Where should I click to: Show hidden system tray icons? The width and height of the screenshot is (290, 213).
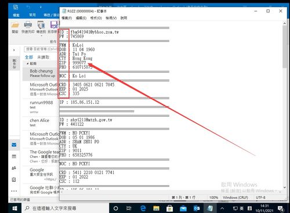tap(222, 208)
